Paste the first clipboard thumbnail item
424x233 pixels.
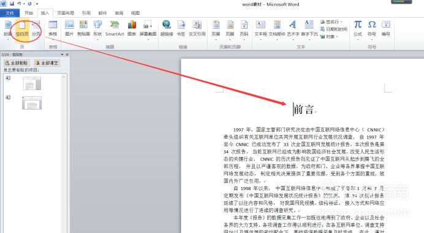[32, 83]
